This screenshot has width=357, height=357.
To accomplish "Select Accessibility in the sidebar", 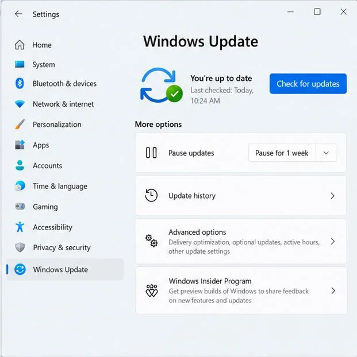I will click(65, 227).
